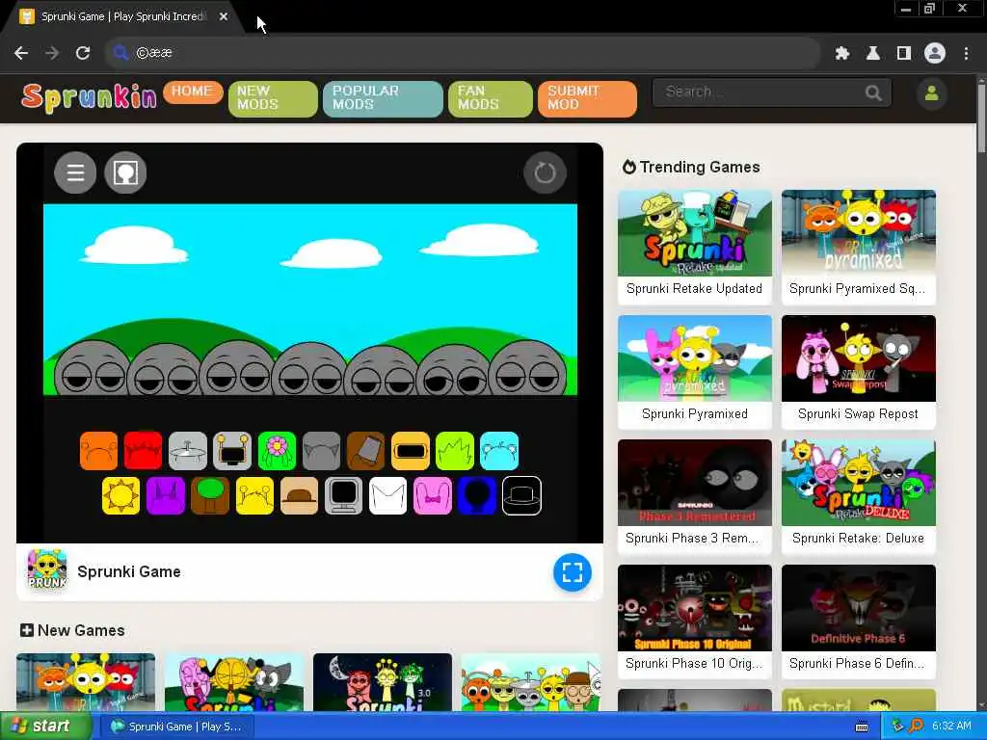987x740 pixels.
Task: Open the Chrome three-dot menu
Action: coord(966,54)
